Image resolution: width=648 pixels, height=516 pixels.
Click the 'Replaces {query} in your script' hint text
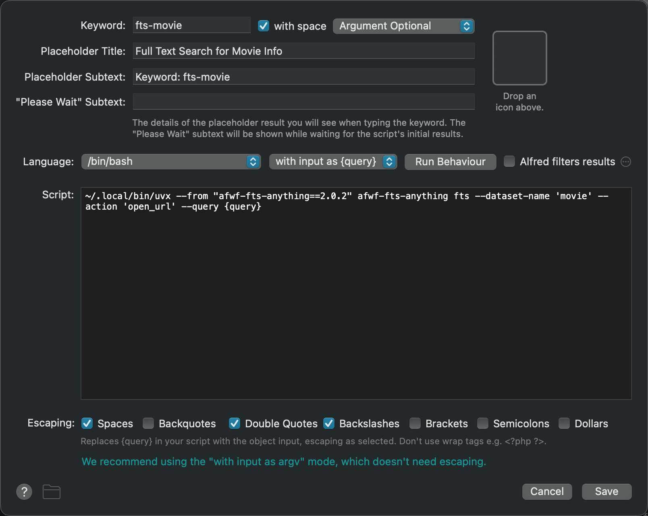point(313,441)
